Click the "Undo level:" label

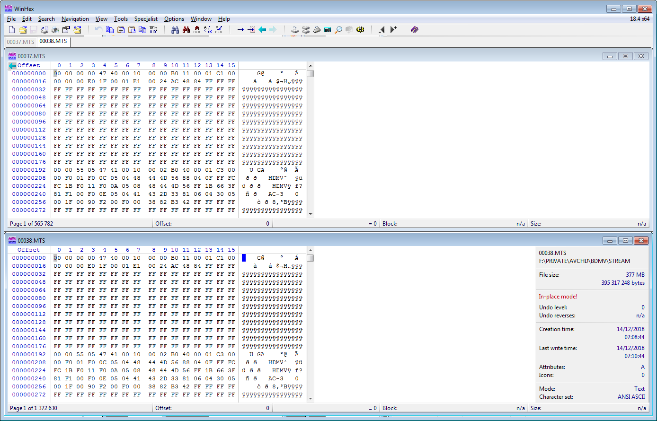553,307
